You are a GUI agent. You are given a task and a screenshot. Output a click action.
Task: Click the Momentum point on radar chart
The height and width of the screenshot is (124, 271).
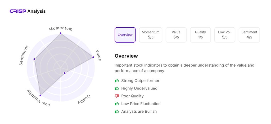tap(61, 33)
